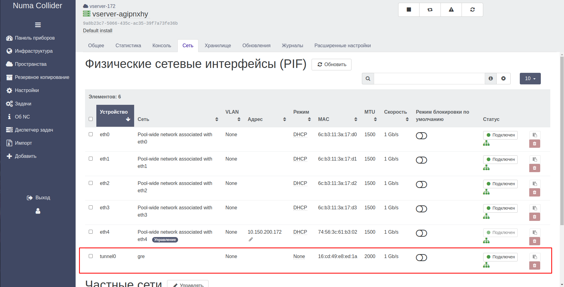Click the stop server square icon
Viewport: 564px width, 287px height.
(409, 10)
